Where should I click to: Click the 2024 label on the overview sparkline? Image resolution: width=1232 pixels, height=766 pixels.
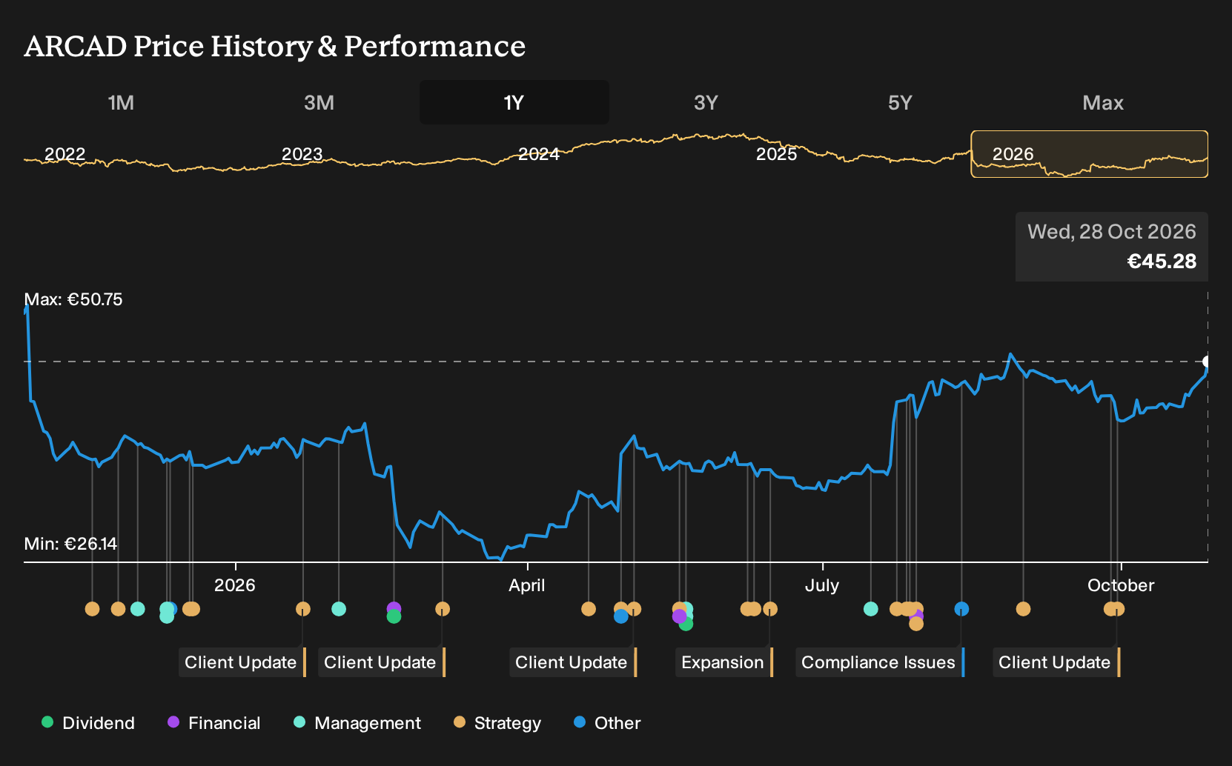point(538,154)
